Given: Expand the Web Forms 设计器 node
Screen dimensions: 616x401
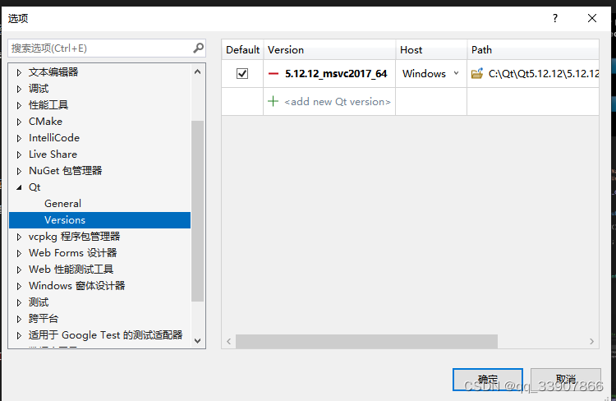Looking at the screenshot, I should click(19, 253).
